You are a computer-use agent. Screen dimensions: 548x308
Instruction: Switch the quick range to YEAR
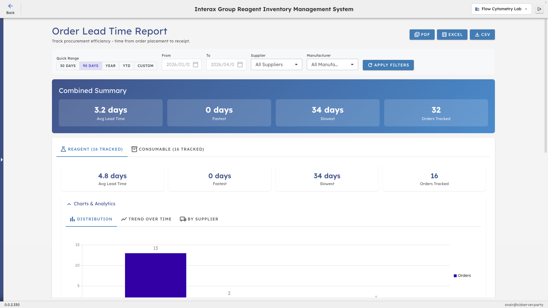[110, 66]
